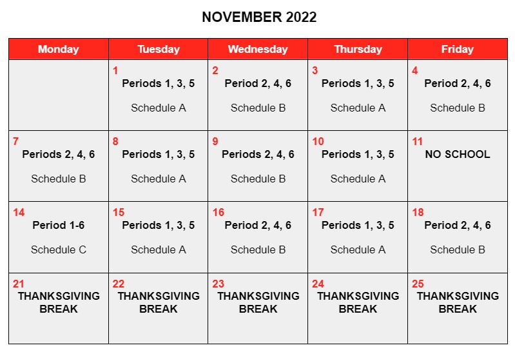
Task: Click the November 1 Schedule A cell
Action: (x=159, y=95)
